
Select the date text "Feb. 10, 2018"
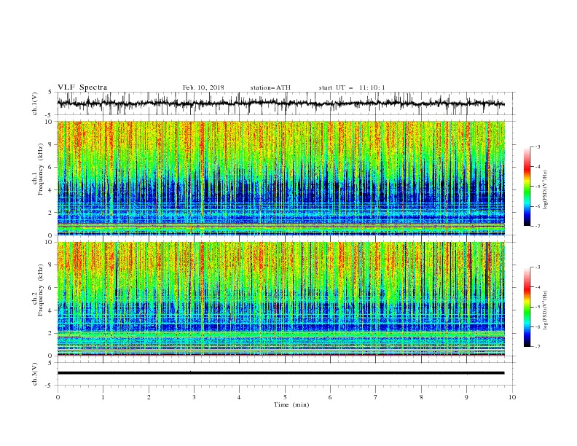(x=203, y=87)
